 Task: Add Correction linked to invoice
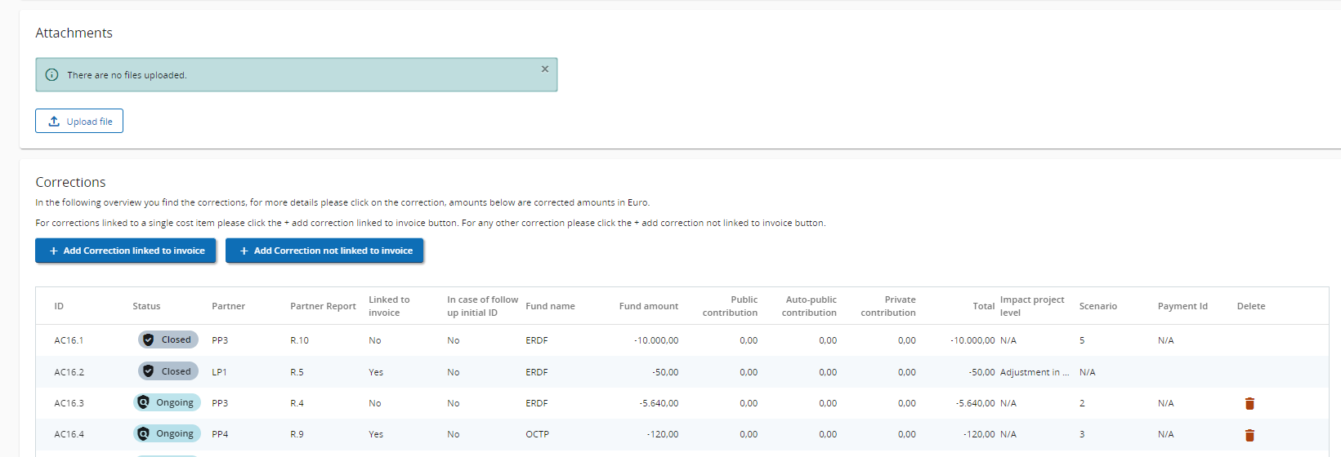pos(125,251)
